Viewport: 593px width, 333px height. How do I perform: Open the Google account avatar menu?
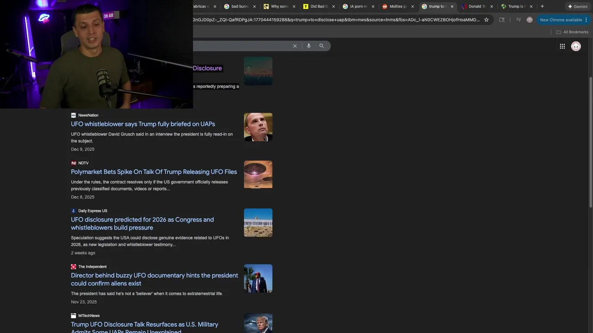pyautogui.click(x=576, y=46)
